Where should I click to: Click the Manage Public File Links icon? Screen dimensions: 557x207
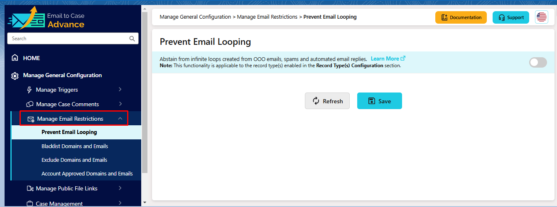30,188
